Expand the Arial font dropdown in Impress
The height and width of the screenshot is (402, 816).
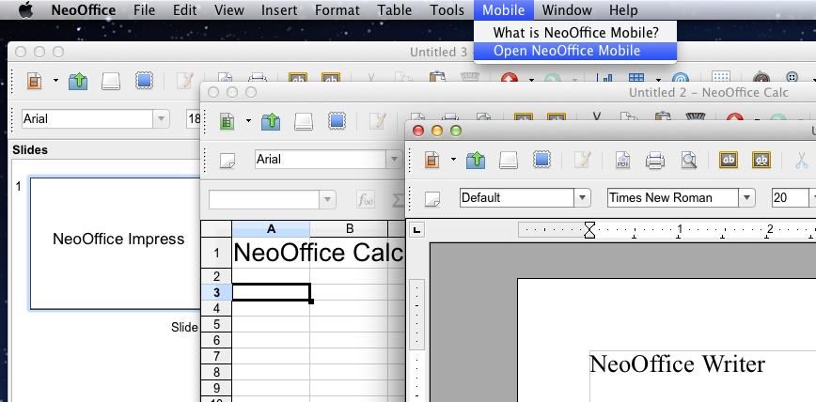point(162,119)
